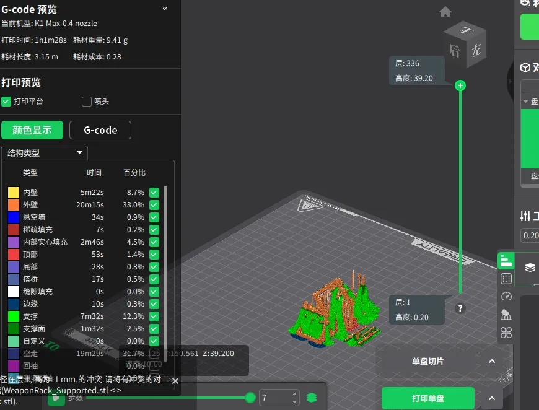Open the green line-type view sidebar icon
The width and height of the screenshot is (539, 410).
coord(506,261)
